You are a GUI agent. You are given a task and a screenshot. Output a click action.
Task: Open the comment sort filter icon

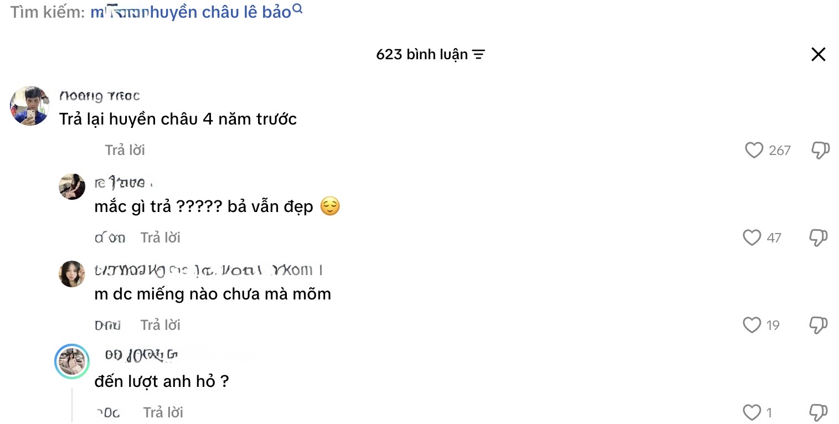[x=478, y=54]
